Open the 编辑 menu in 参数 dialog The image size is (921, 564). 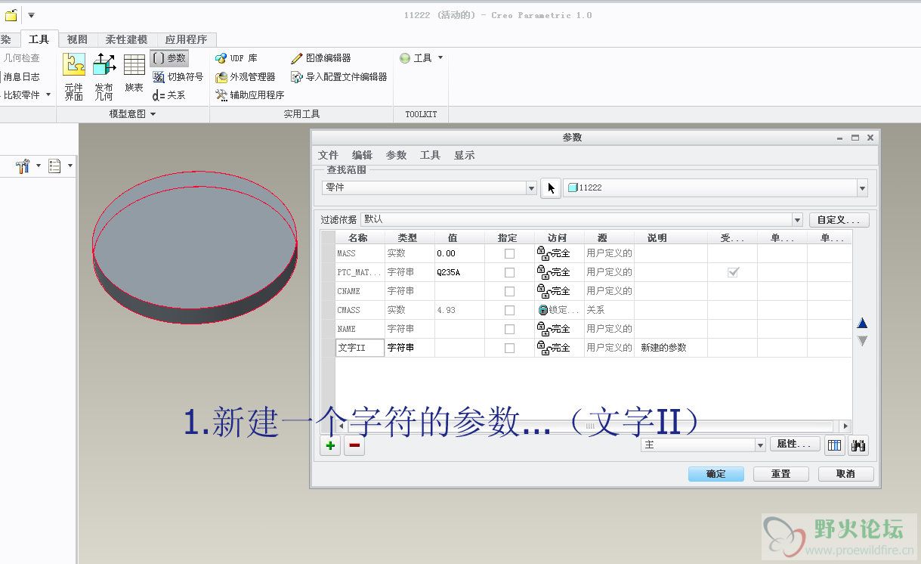point(362,155)
